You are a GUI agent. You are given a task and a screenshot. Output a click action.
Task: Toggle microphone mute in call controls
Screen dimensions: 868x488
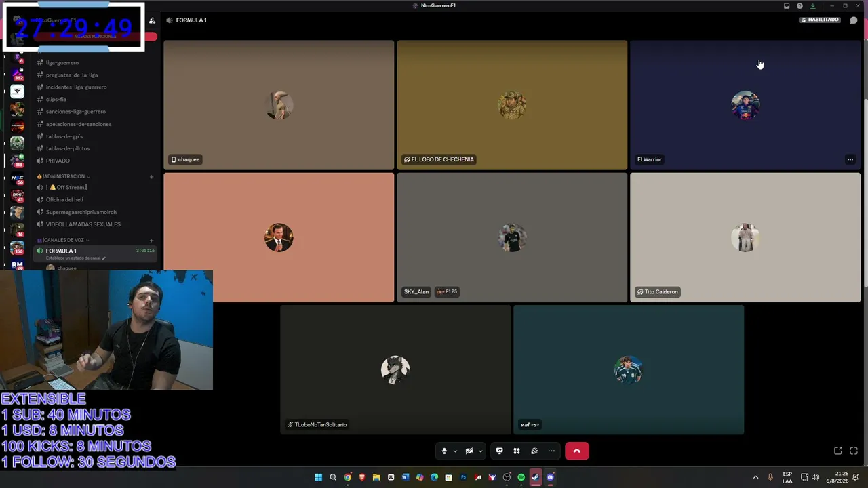[x=444, y=451]
